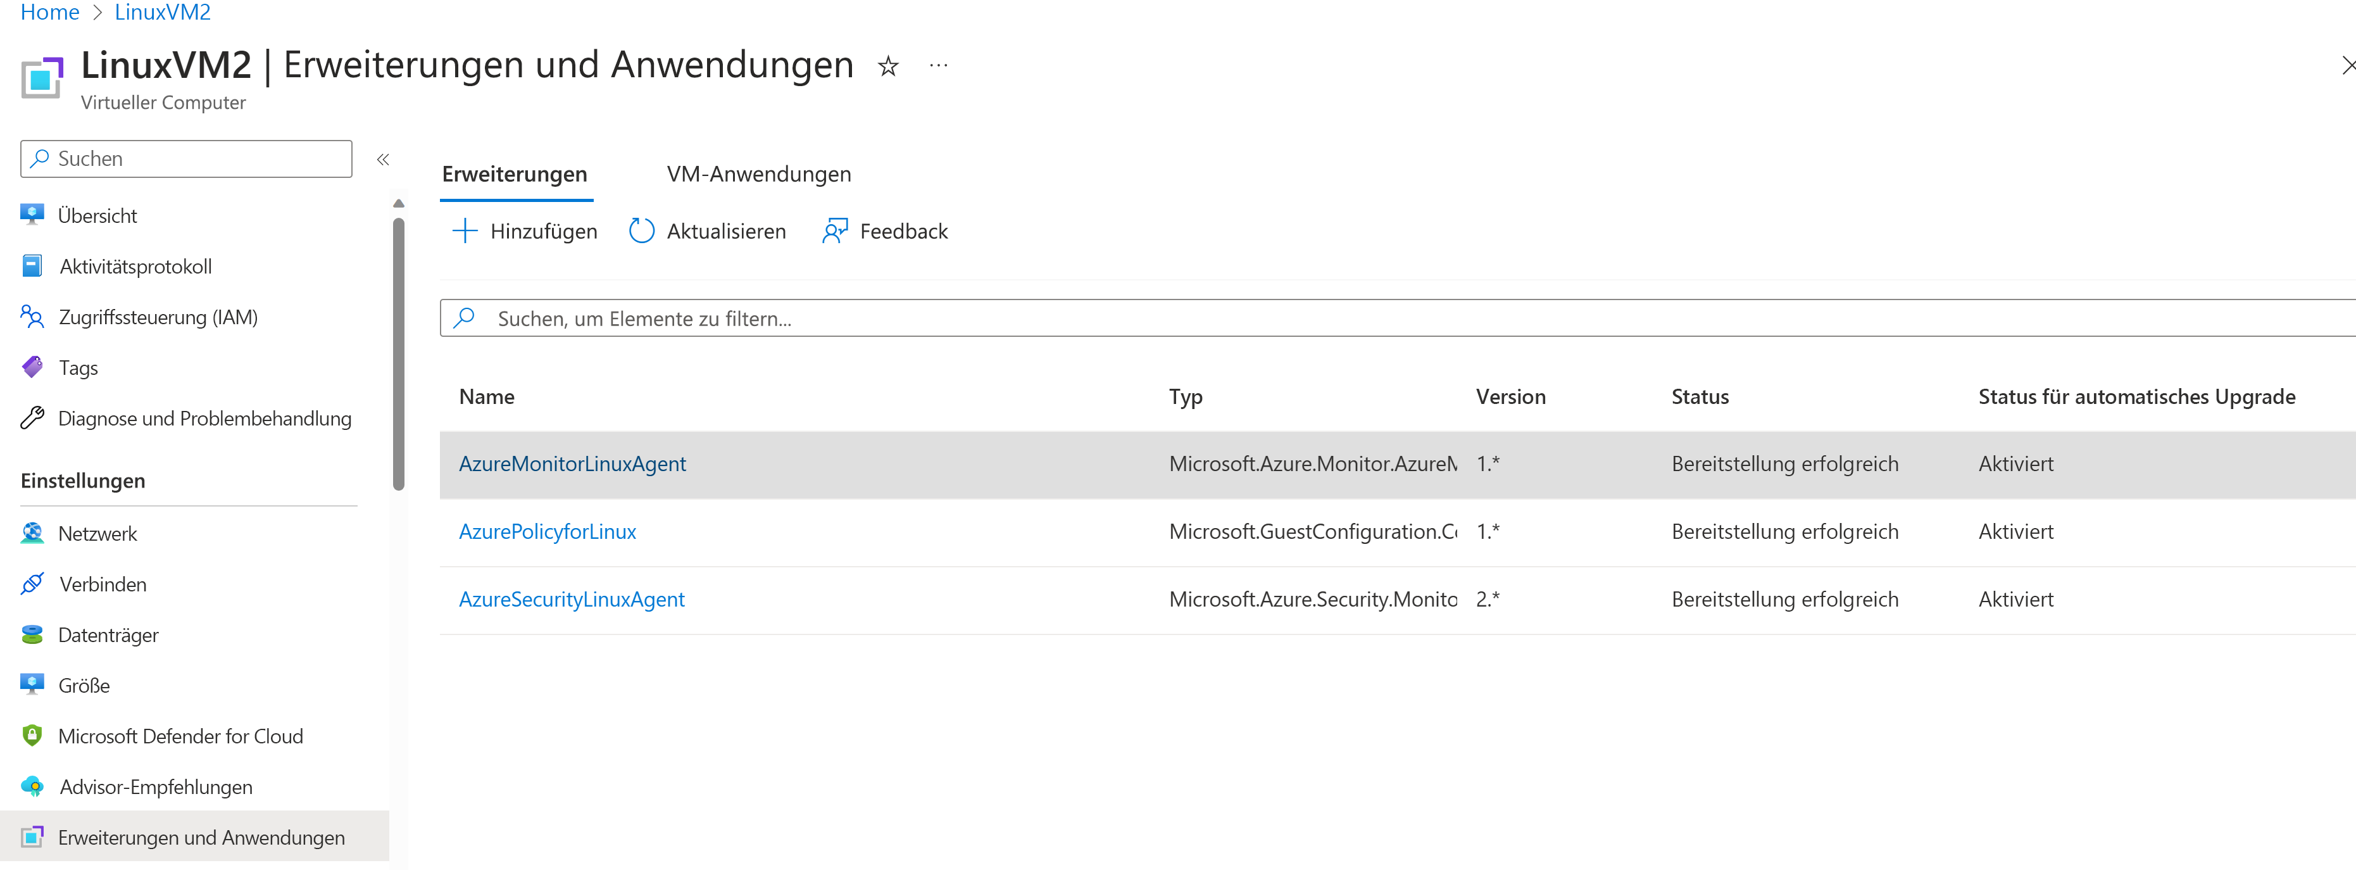Click the virtual machine icon in header
Screen dimensions: 2356x870
[x=42, y=78]
